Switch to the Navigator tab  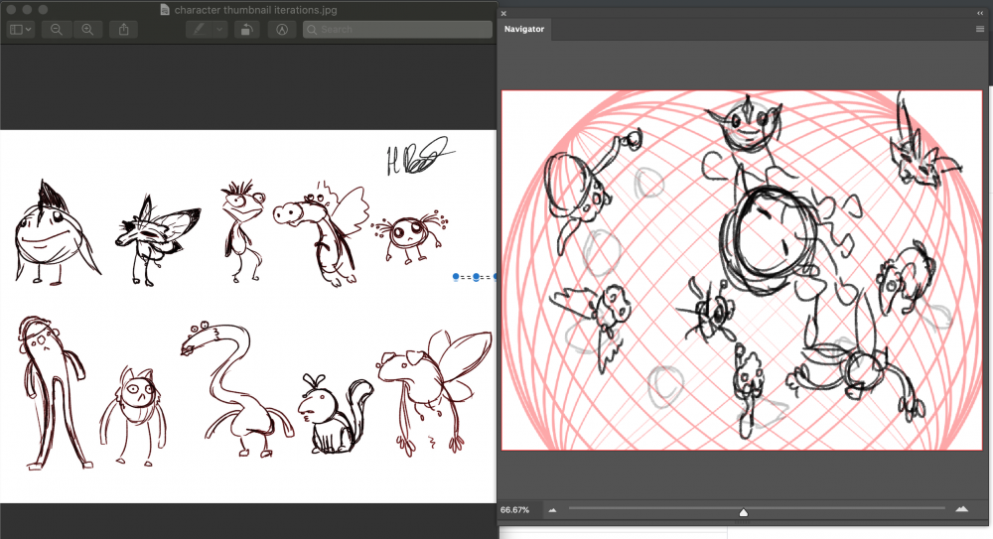pos(524,29)
